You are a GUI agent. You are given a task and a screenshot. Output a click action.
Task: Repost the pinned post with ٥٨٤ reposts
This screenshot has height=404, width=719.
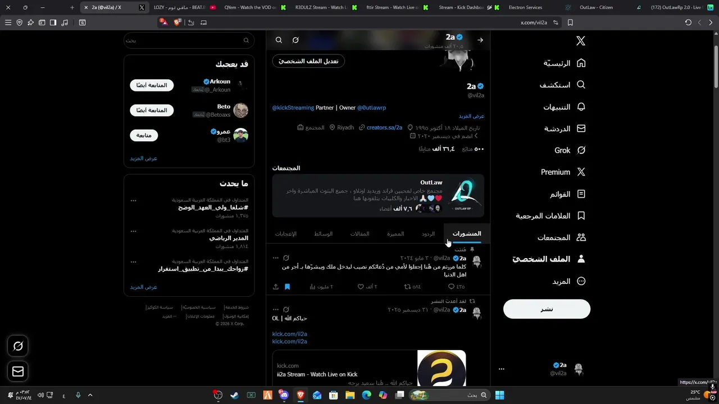412,287
